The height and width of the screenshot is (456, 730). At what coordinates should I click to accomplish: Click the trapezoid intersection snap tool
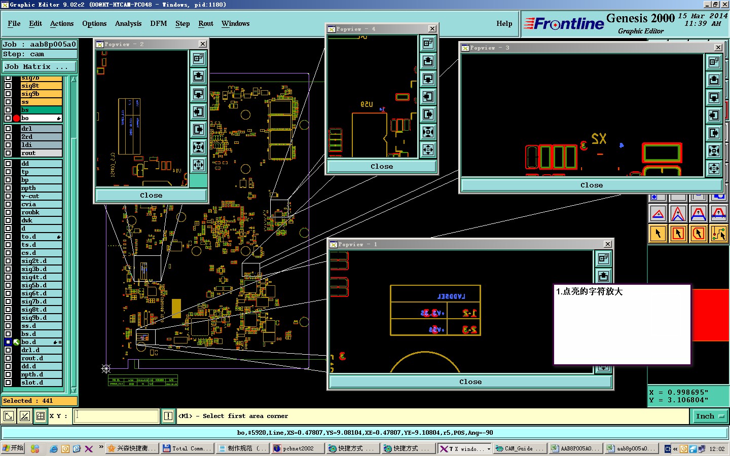click(x=719, y=214)
